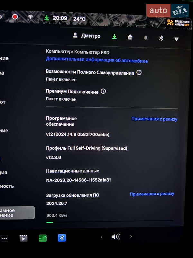This screenshot has width=193, height=258.
Task: Tap navigation data NA-2023.20-14566-11552a1a81
Action: (x=78, y=180)
